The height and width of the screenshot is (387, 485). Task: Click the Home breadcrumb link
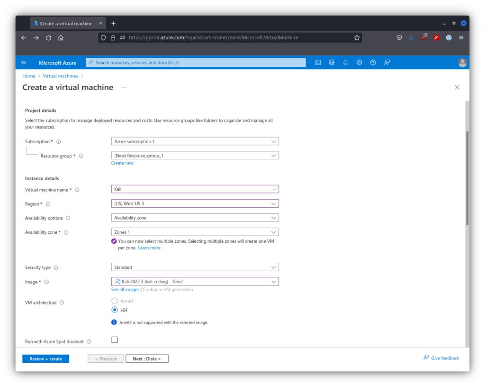click(29, 76)
